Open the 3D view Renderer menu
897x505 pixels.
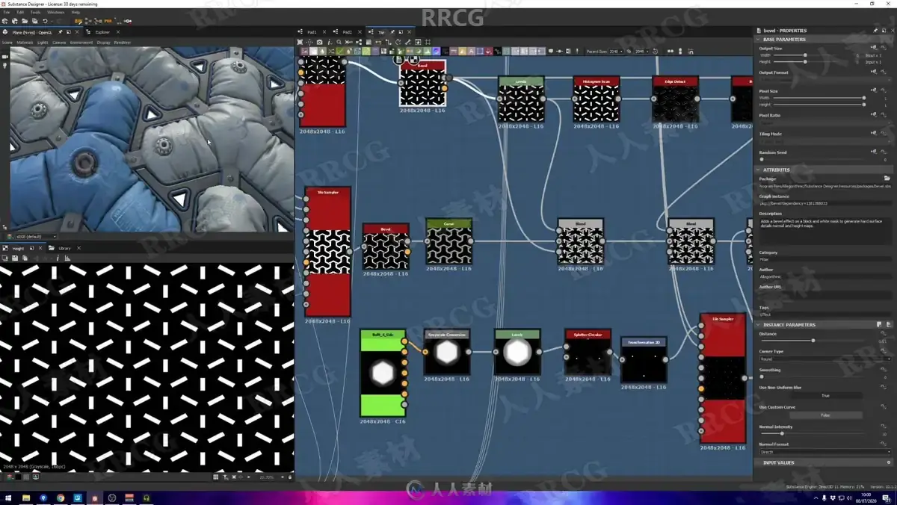click(123, 43)
